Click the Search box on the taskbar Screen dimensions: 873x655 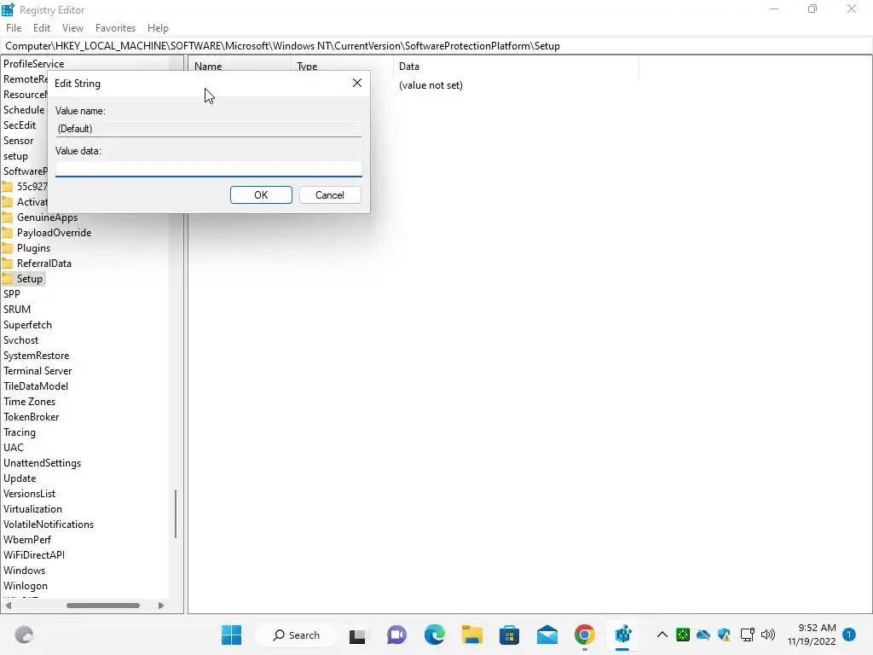pyautogui.click(x=296, y=635)
